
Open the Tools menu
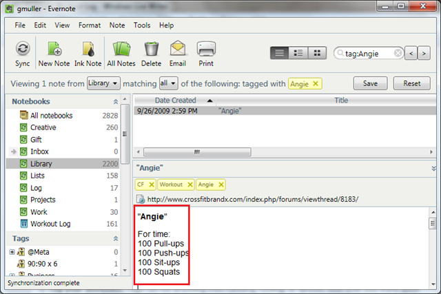(142, 25)
